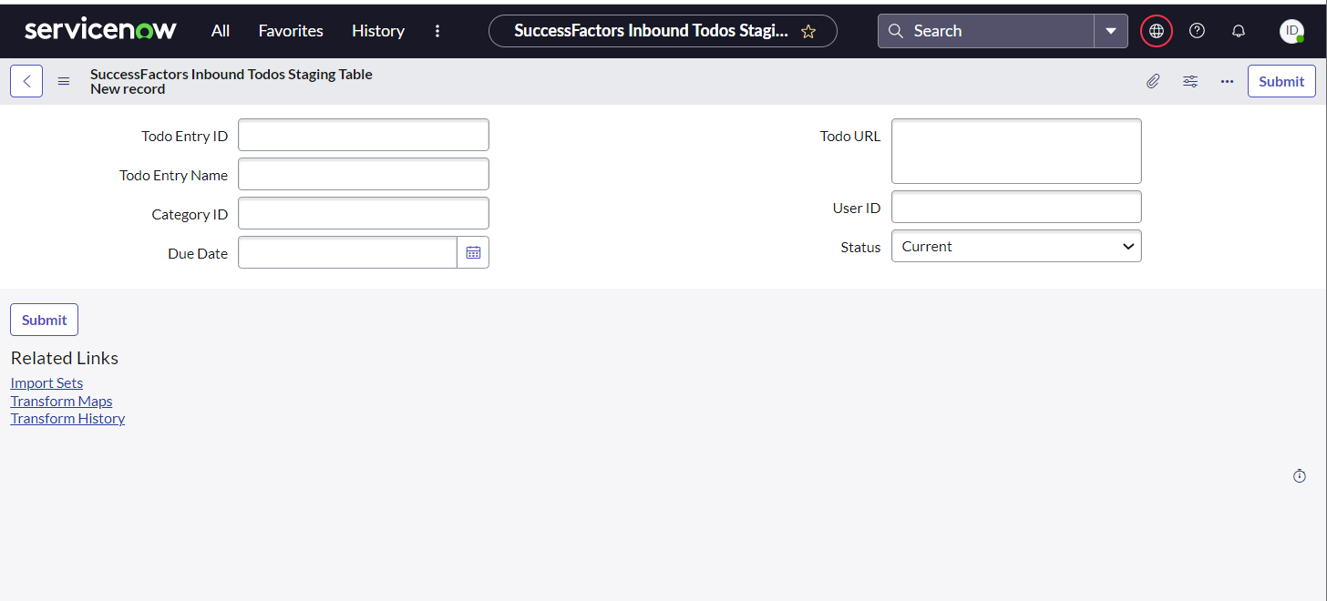The image size is (1327, 601).
Task: Open the attachment paperclip icon
Action: tap(1152, 81)
